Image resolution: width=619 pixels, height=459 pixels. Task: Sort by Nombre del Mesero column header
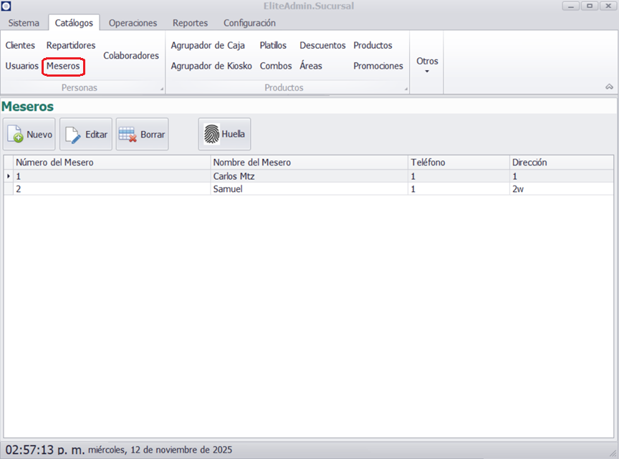point(251,163)
